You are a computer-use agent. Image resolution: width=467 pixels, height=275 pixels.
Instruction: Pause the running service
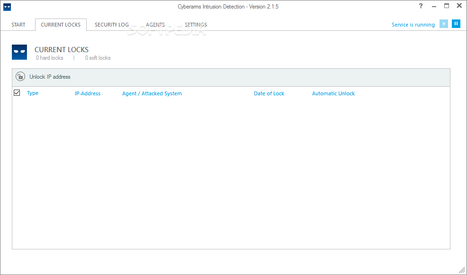[x=456, y=24]
